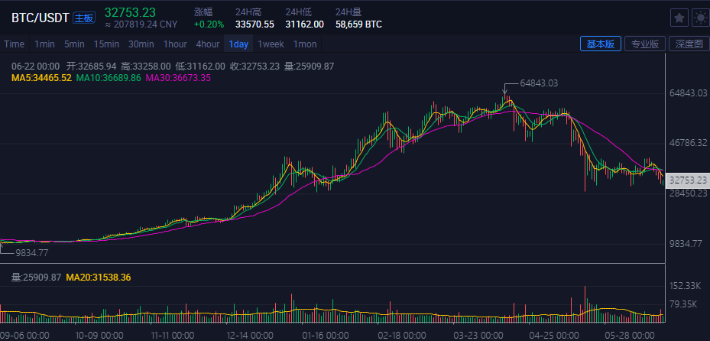This screenshot has width=710, height=341.
Task: Open the 深度图 depth chart
Action: (688, 44)
